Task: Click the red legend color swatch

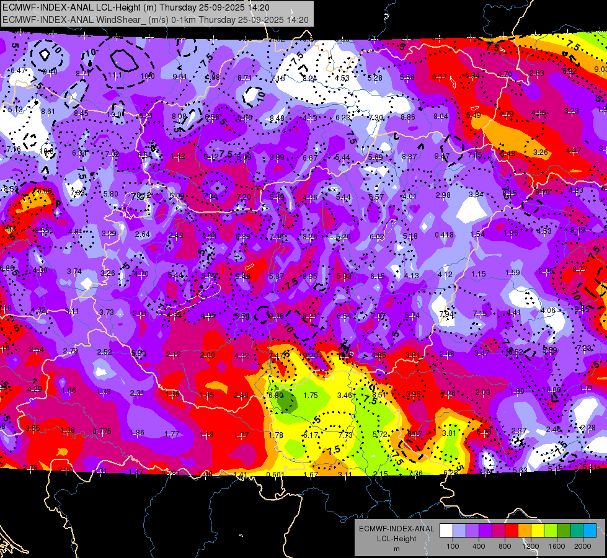Action: 512,531
